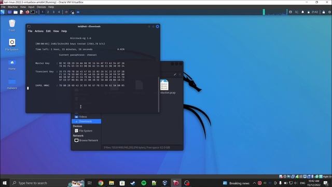332x187 pixels.
Task: Click the Kali panel display icon
Action: click(x=290, y=12)
